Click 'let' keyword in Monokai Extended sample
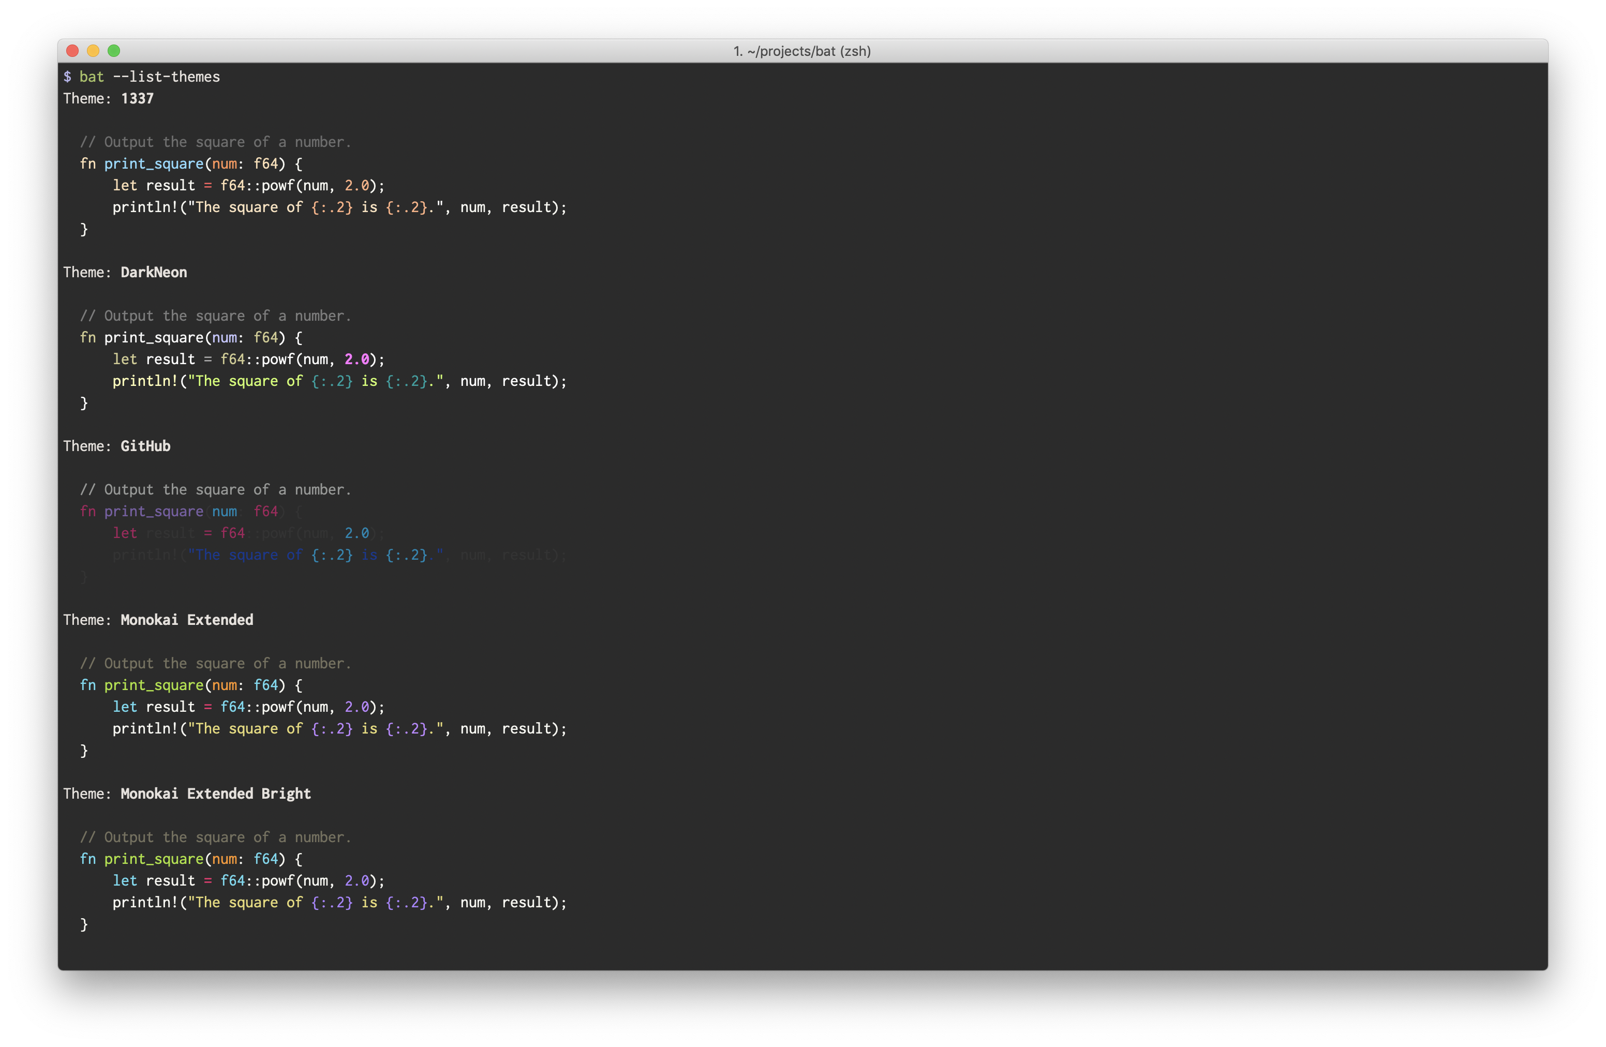Viewport: 1606px width, 1047px height. 125,707
